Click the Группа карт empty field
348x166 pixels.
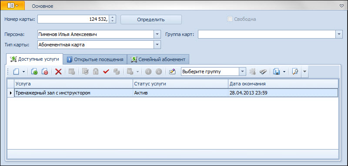tap(267, 34)
